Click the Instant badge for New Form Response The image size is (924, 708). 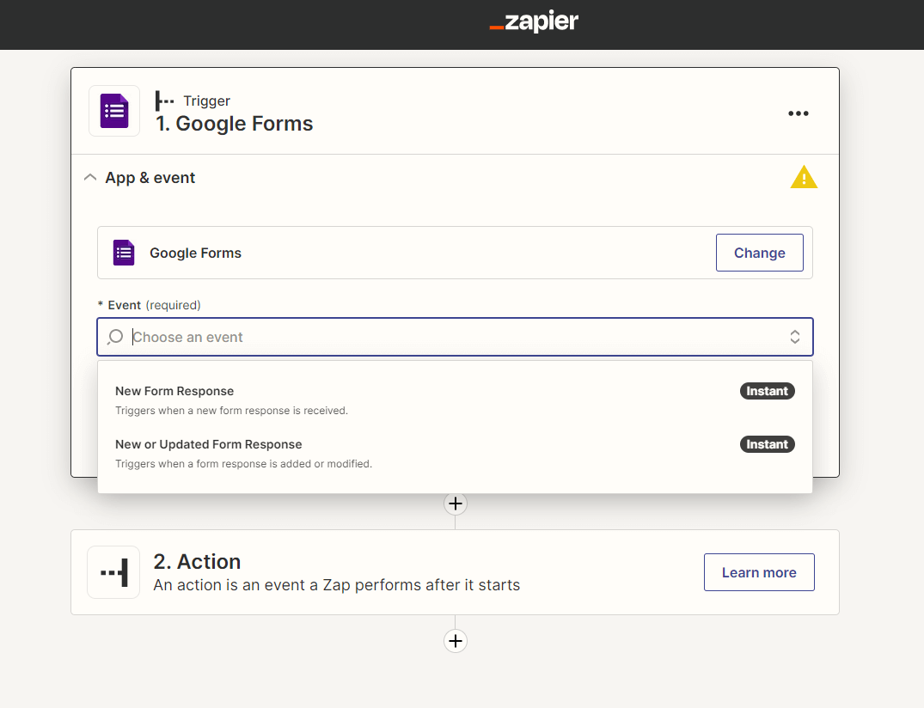coord(767,391)
